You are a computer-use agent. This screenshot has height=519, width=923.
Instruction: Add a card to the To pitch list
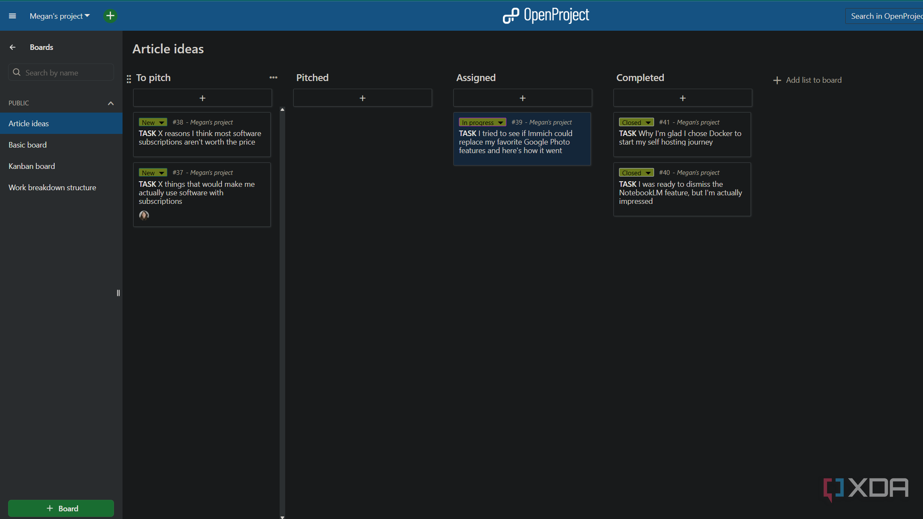pos(202,98)
